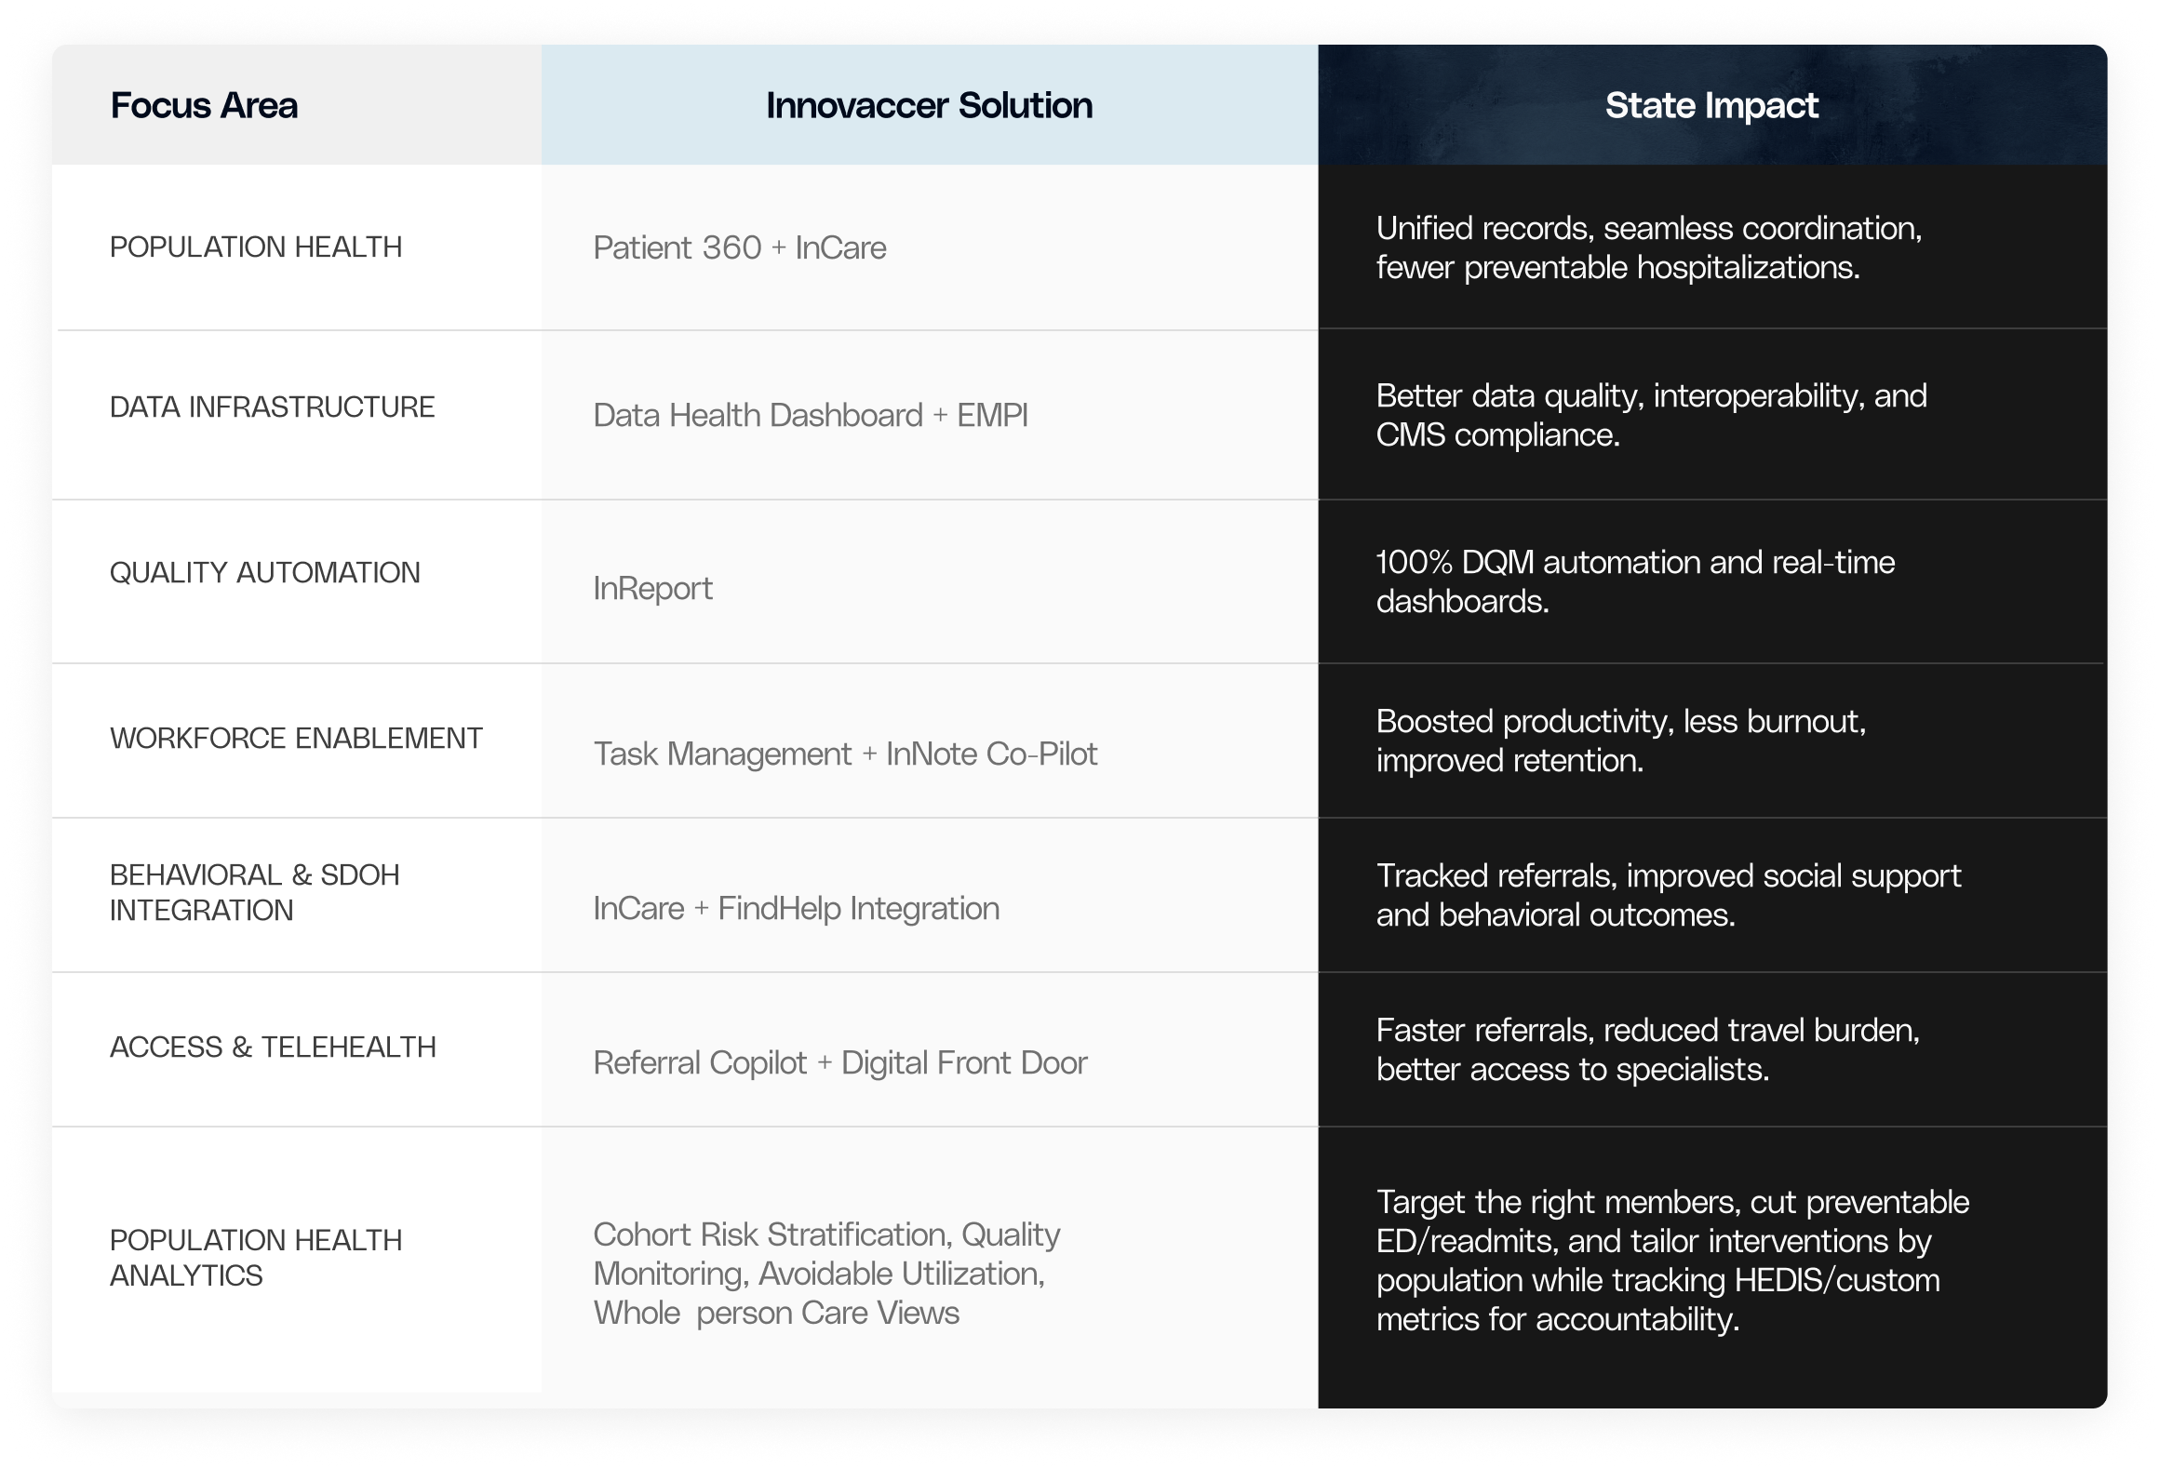This screenshot has width=2160, height=1468.
Task: Click BEHAVIORAL & SDOH INTEGRATION label
Action: [x=254, y=892]
